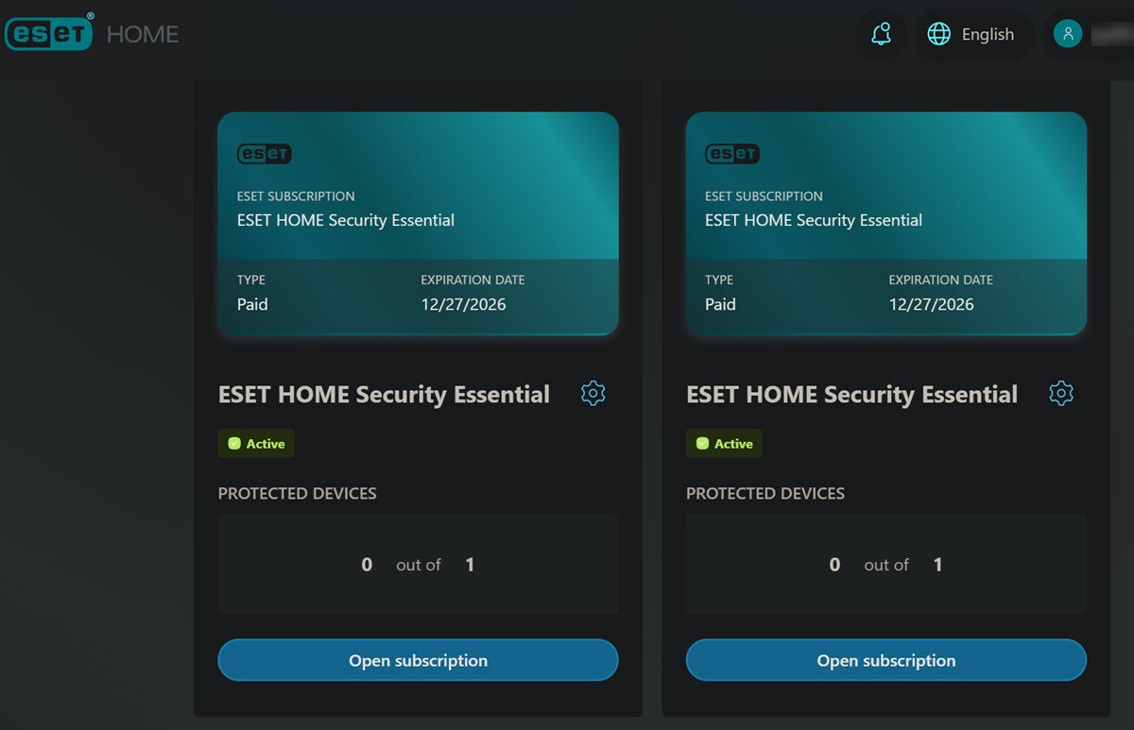Open settings gear for right subscription
Image resolution: width=1134 pixels, height=730 pixels.
1061,394
